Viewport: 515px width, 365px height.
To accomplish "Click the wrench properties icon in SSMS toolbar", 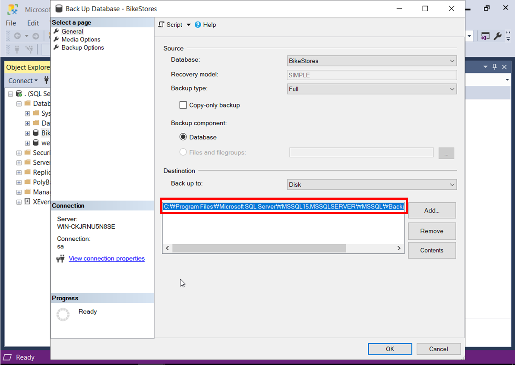I will [498, 36].
